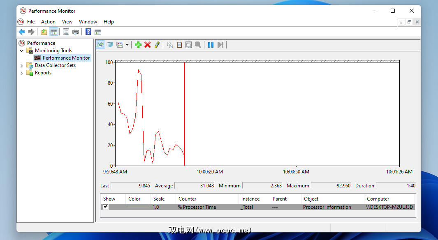Click the vertical red time marker in graph
The image size is (438, 240).
pyautogui.click(x=184, y=114)
